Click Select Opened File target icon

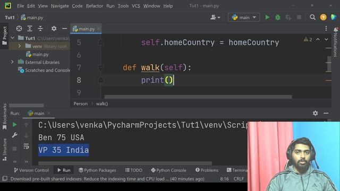coord(19,28)
